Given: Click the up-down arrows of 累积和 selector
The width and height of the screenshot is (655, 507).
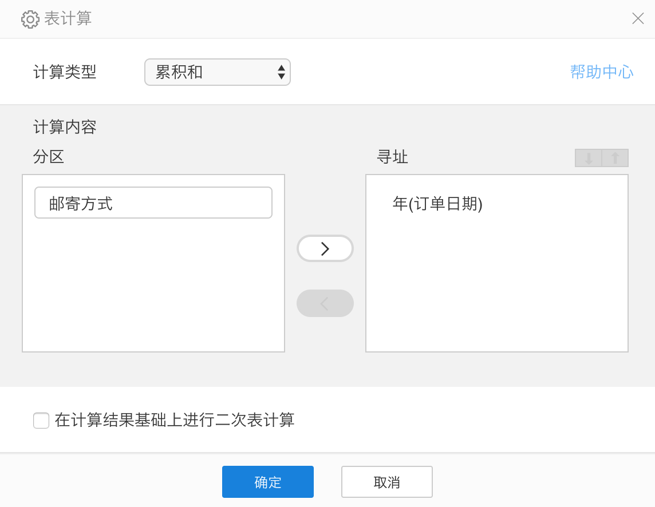Looking at the screenshot, I should point(281,72).
